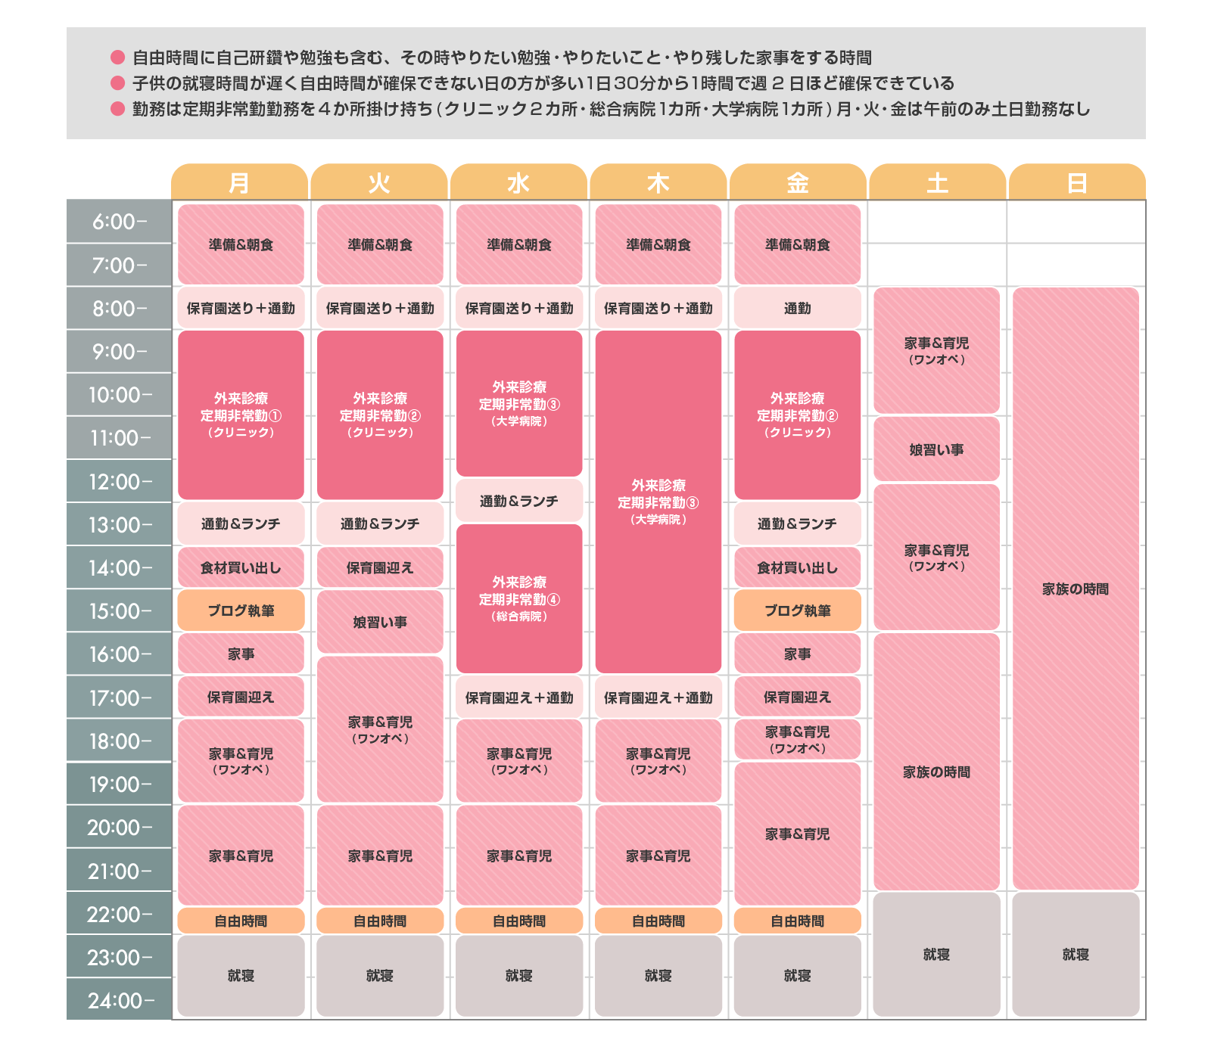Click Wednesday's 準備&朝食 block

(519, 244)
